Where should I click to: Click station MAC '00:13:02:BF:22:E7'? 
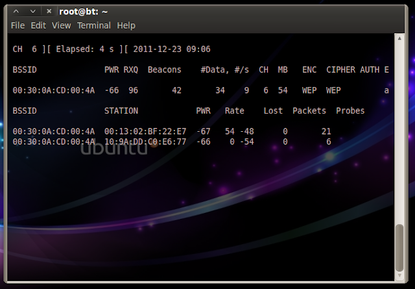click(x=145, y=131)
